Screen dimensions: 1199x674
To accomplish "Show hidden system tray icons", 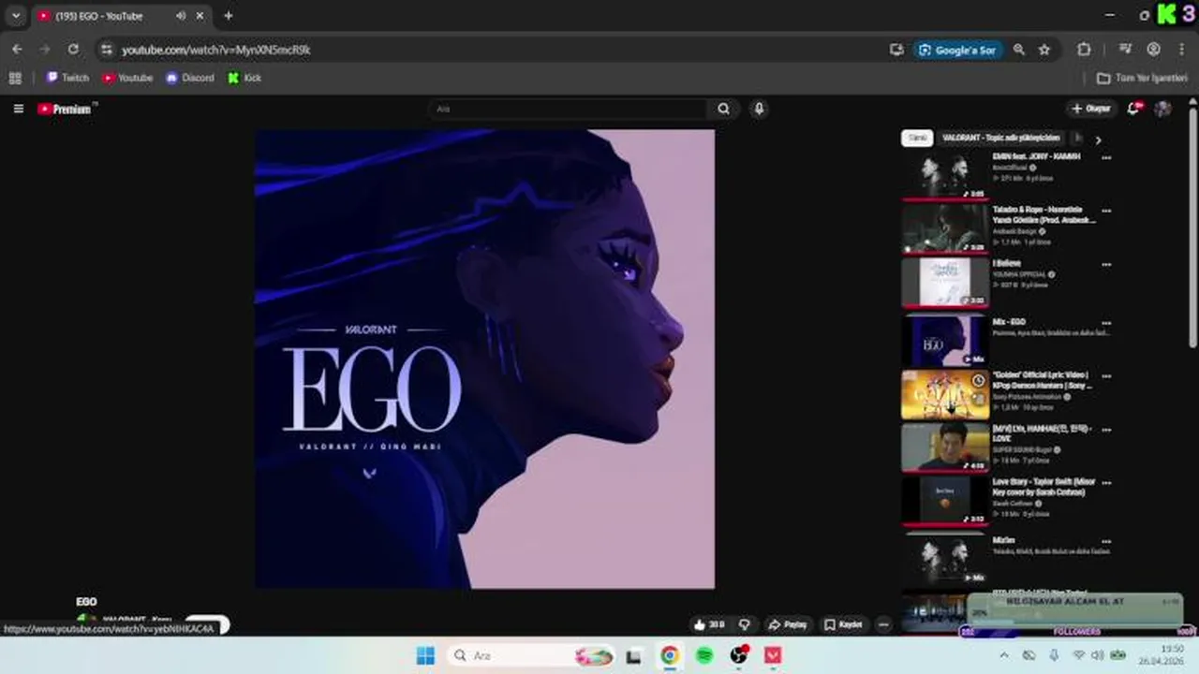I will pyautogui.click(x=1004, y=655).
